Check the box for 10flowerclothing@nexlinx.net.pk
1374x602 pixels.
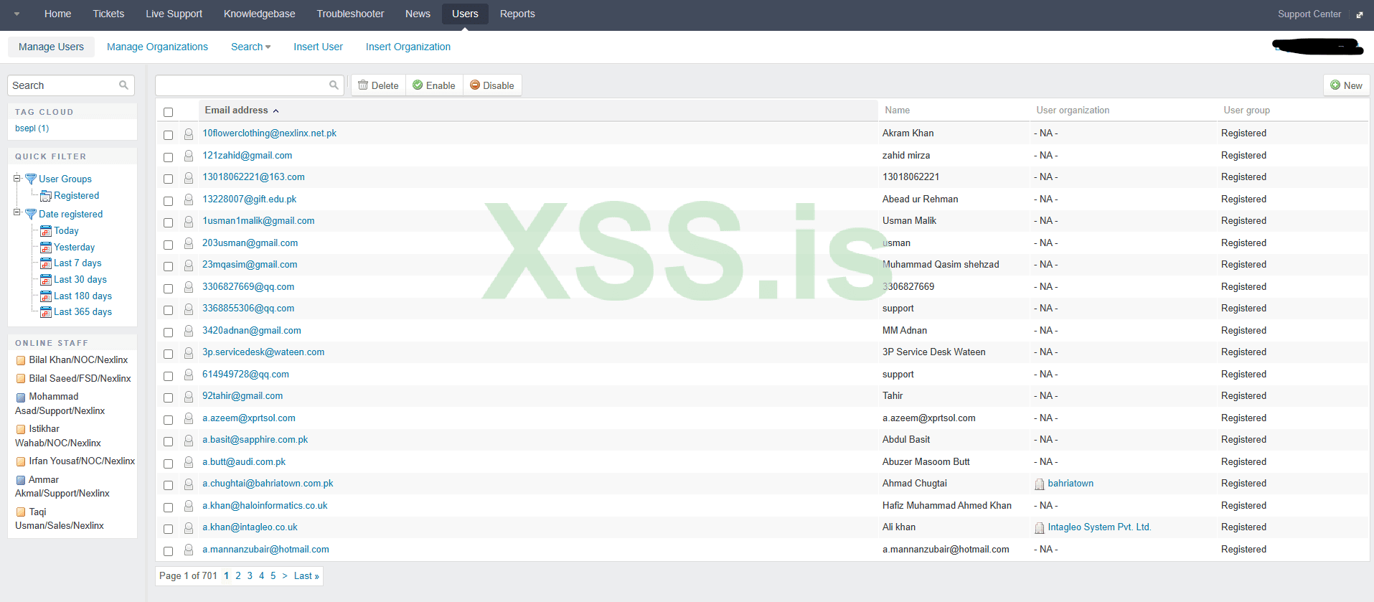pos(168,135)
